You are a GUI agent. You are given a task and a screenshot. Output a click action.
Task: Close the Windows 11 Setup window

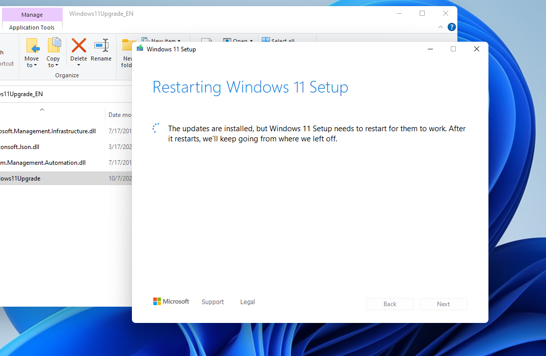point(477,49)
